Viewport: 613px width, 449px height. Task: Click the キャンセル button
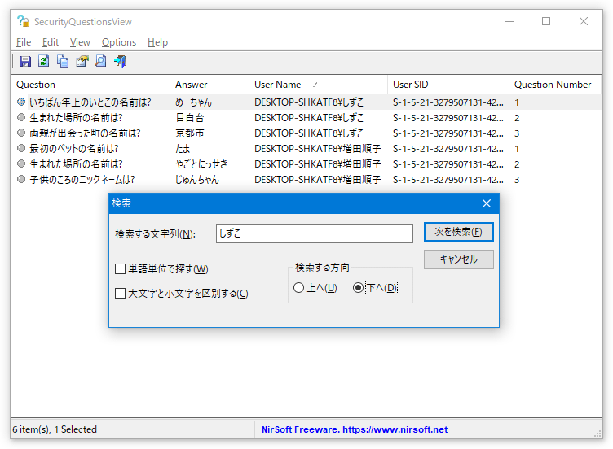(459, 259)
